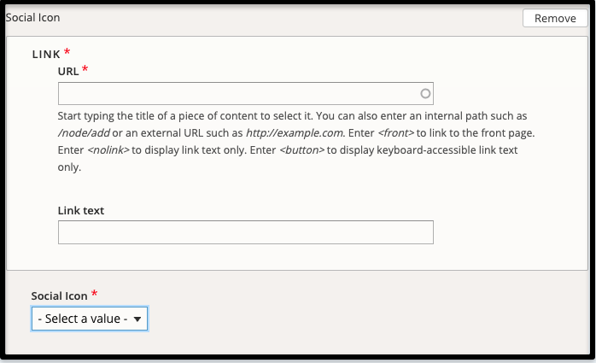This screenshot has width=596, height=363.
Task: Click the Link text label
Action: click(x=81, y=211)
